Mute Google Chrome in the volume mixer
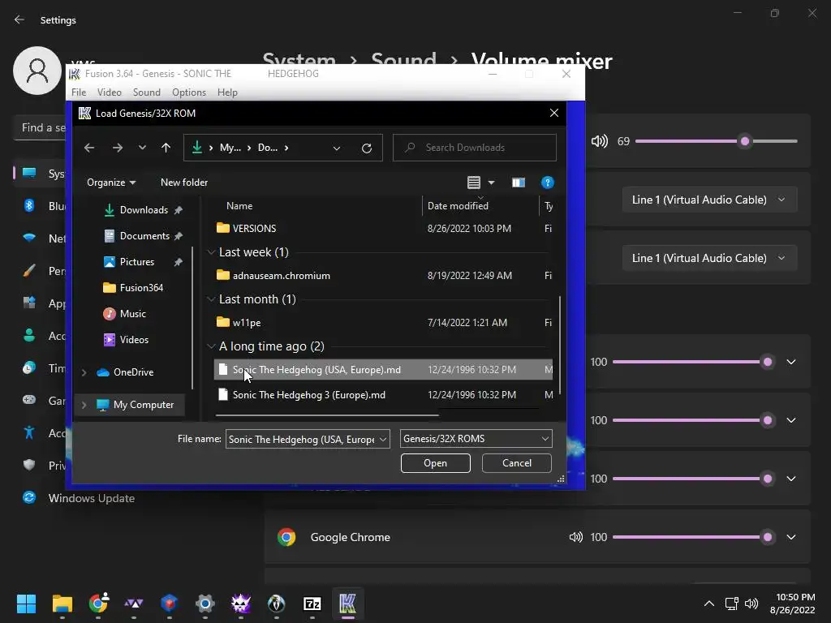Image resolution: width=831 pixels, height=623 pixels. pos(576,537)
